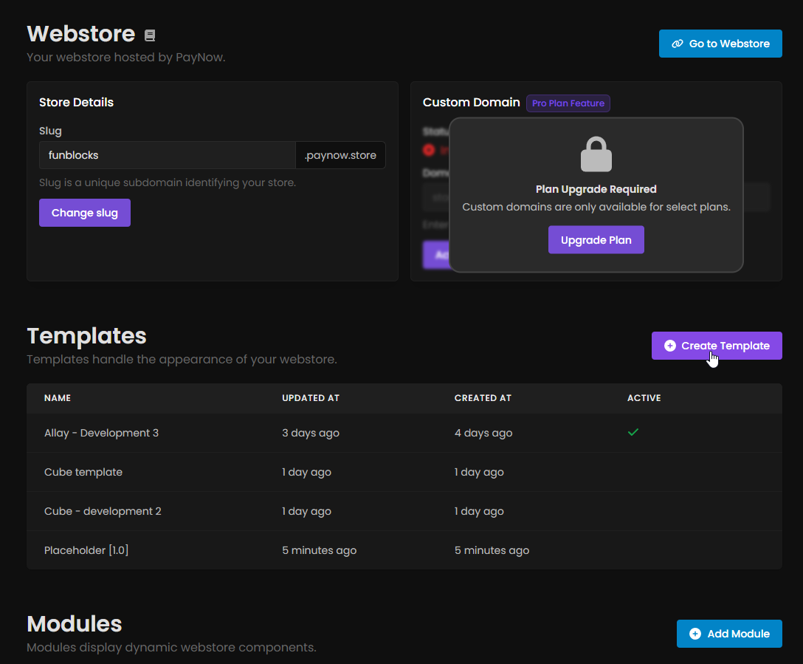Click the Add Module button

pyautogui.click(x=728, y=634)
